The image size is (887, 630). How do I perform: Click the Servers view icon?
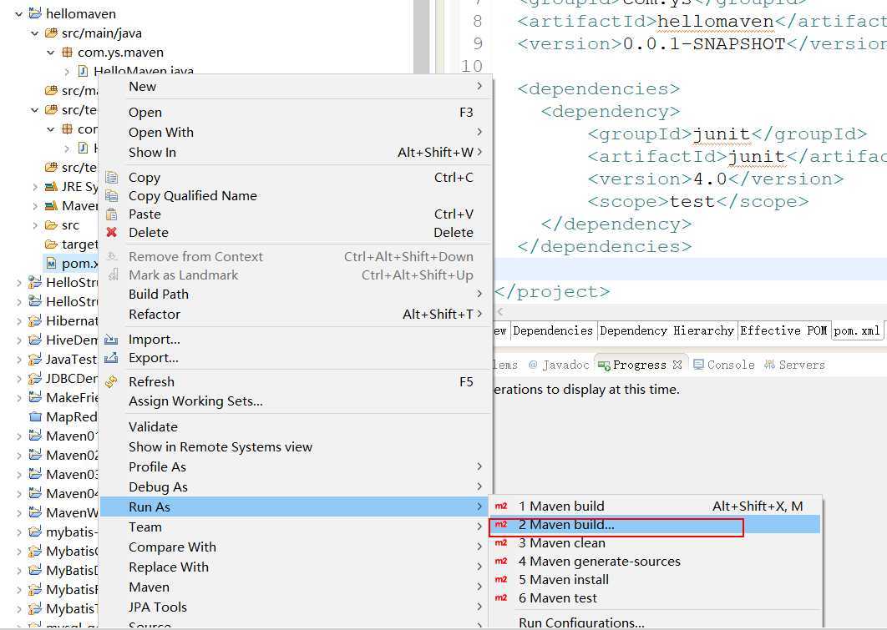coord(769,365)
